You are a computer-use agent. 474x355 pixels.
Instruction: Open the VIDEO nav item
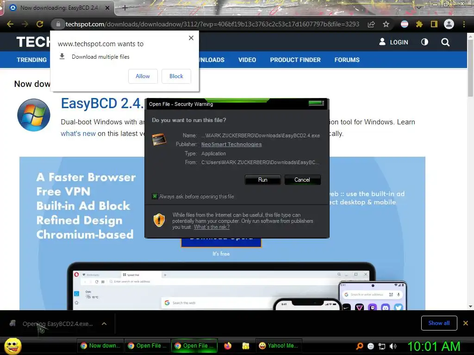[x=247, y=60]
